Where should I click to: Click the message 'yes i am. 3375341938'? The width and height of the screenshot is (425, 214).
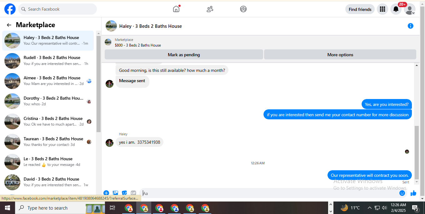pos(139,142)
